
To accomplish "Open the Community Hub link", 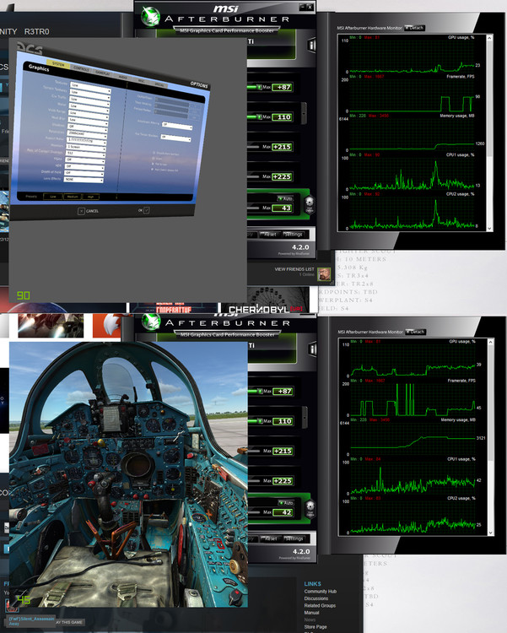I will tap(320, 592).
